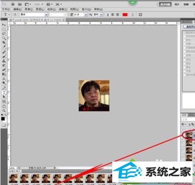Enable 平滑 checkbox in Brush panel
The width and height of the screenshot is (195, 185).
[x=185, y=71]
